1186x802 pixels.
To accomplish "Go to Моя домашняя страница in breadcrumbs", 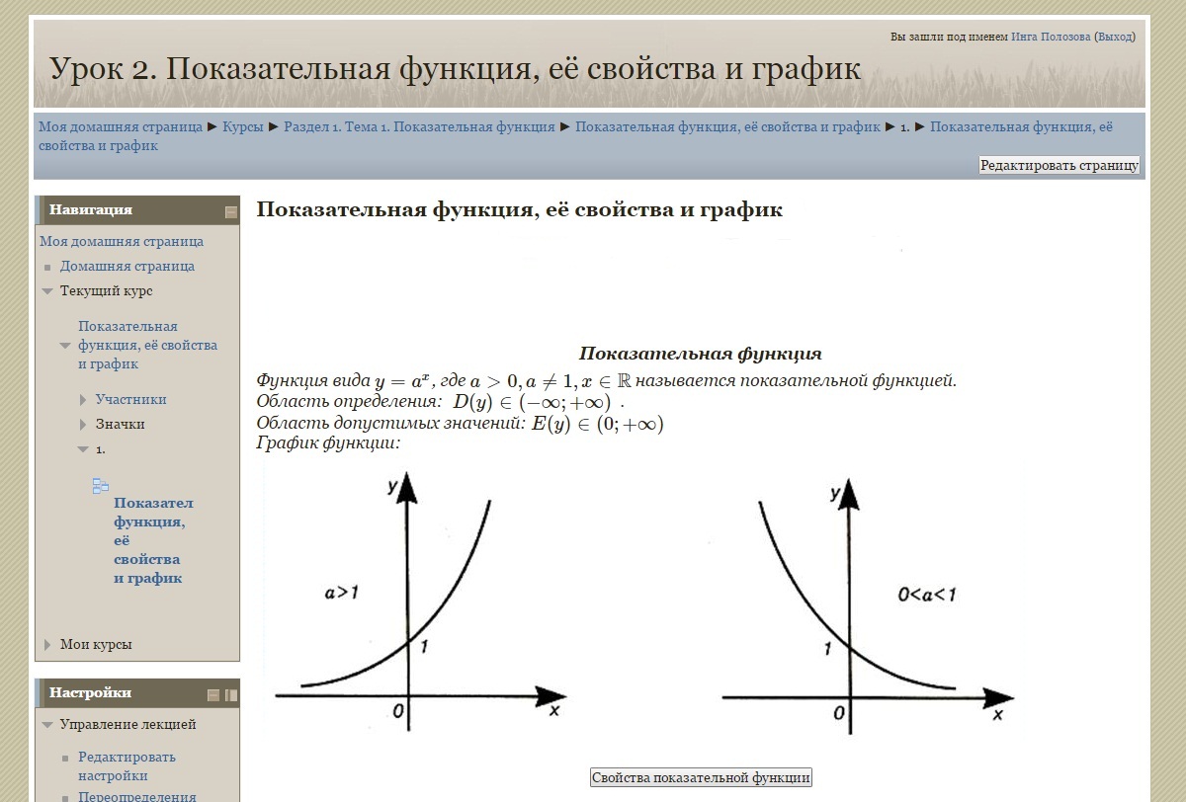I will pyautogui.click(x=121, y=126).
